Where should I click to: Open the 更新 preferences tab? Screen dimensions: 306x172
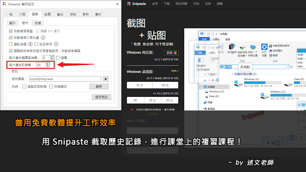[x=86, y=14]
